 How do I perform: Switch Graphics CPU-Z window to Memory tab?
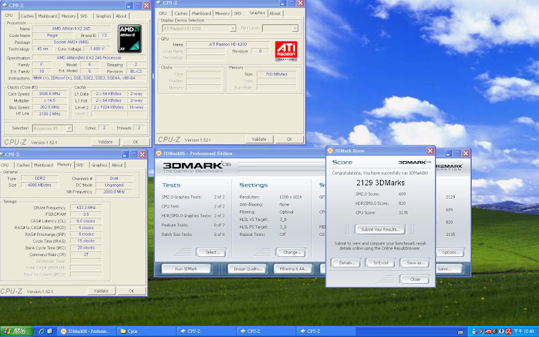(x=222, y=13)
